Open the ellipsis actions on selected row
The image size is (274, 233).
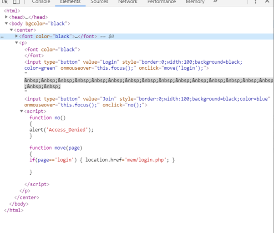coord(2,37)
